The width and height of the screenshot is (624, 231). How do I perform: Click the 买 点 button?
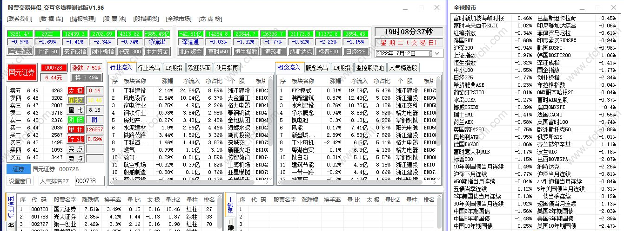click(x=76, y=149)
